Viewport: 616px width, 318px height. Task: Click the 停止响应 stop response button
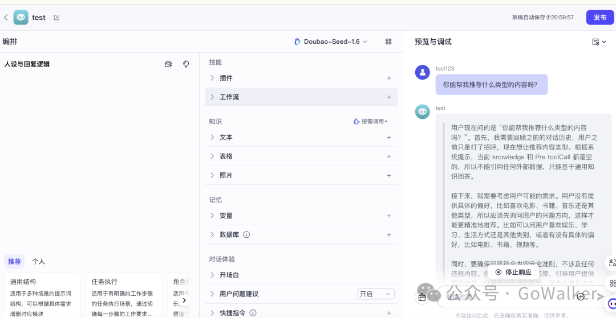[513, 272]
